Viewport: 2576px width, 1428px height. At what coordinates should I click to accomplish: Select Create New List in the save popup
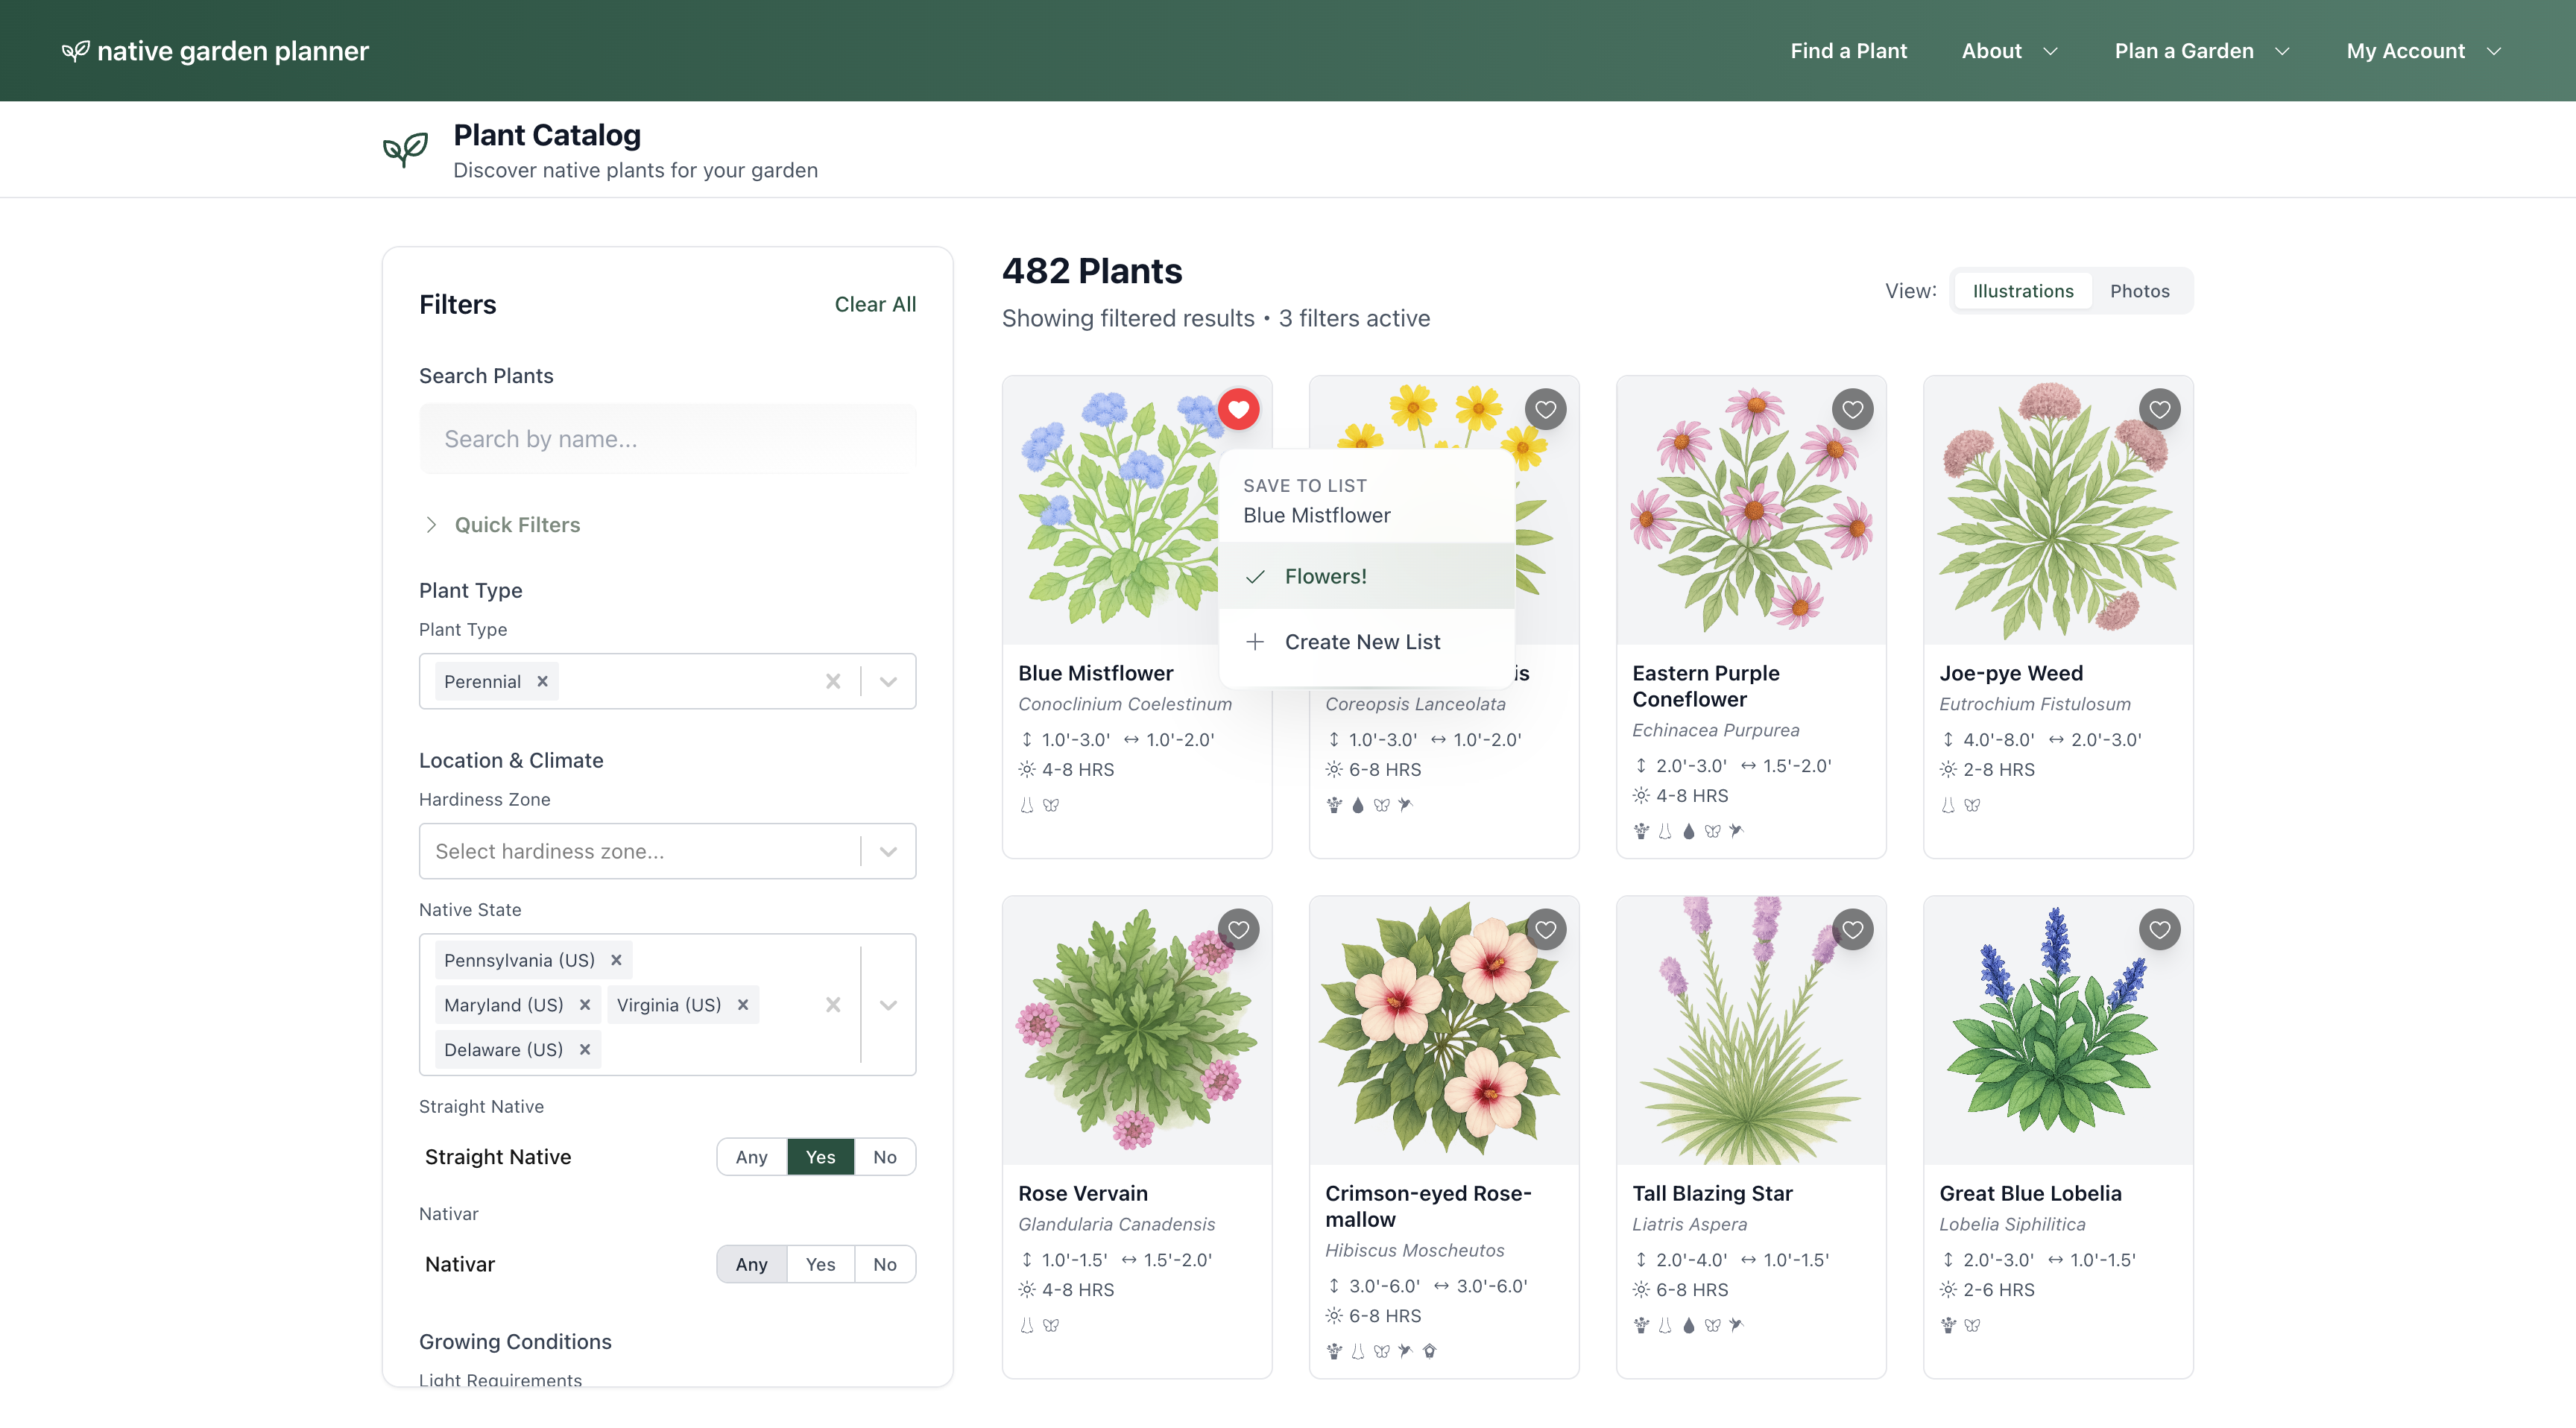pos(1364,641)
